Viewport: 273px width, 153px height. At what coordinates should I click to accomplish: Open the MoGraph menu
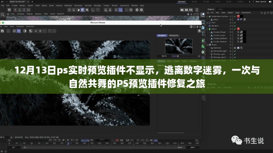68,5
